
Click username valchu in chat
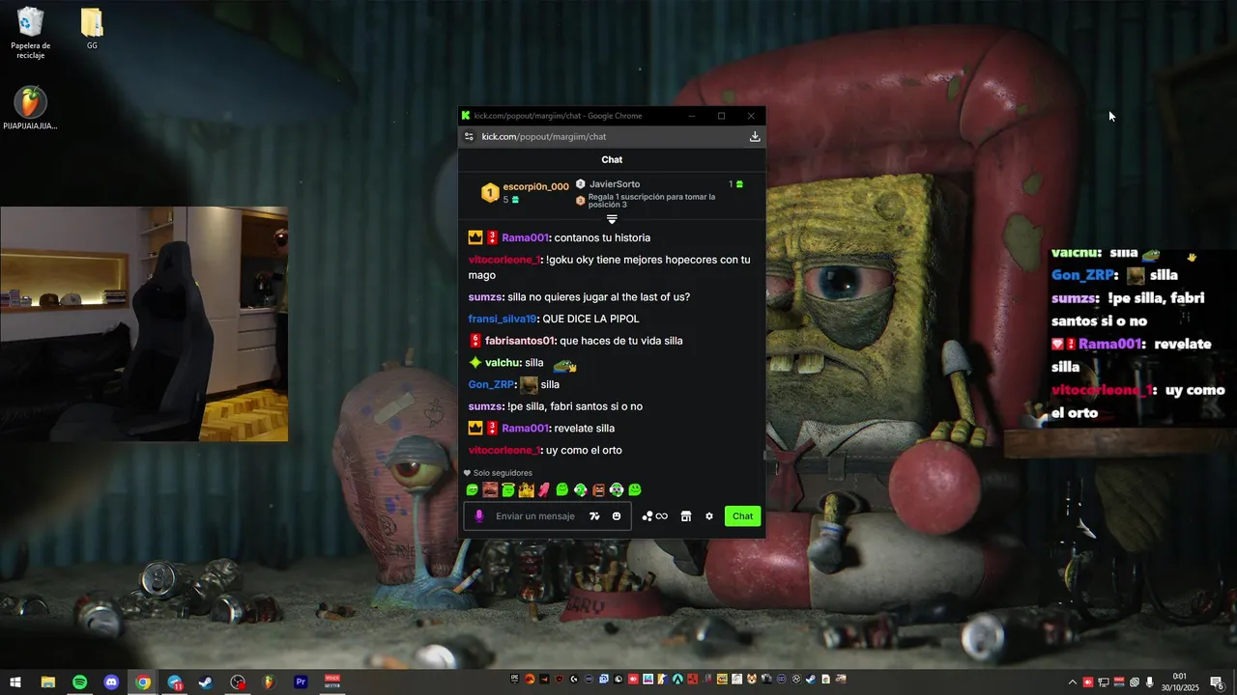pos(503,363)
